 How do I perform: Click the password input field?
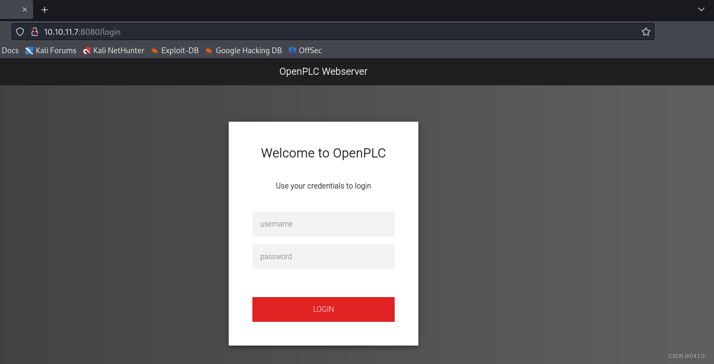click(x=324, y=257)
